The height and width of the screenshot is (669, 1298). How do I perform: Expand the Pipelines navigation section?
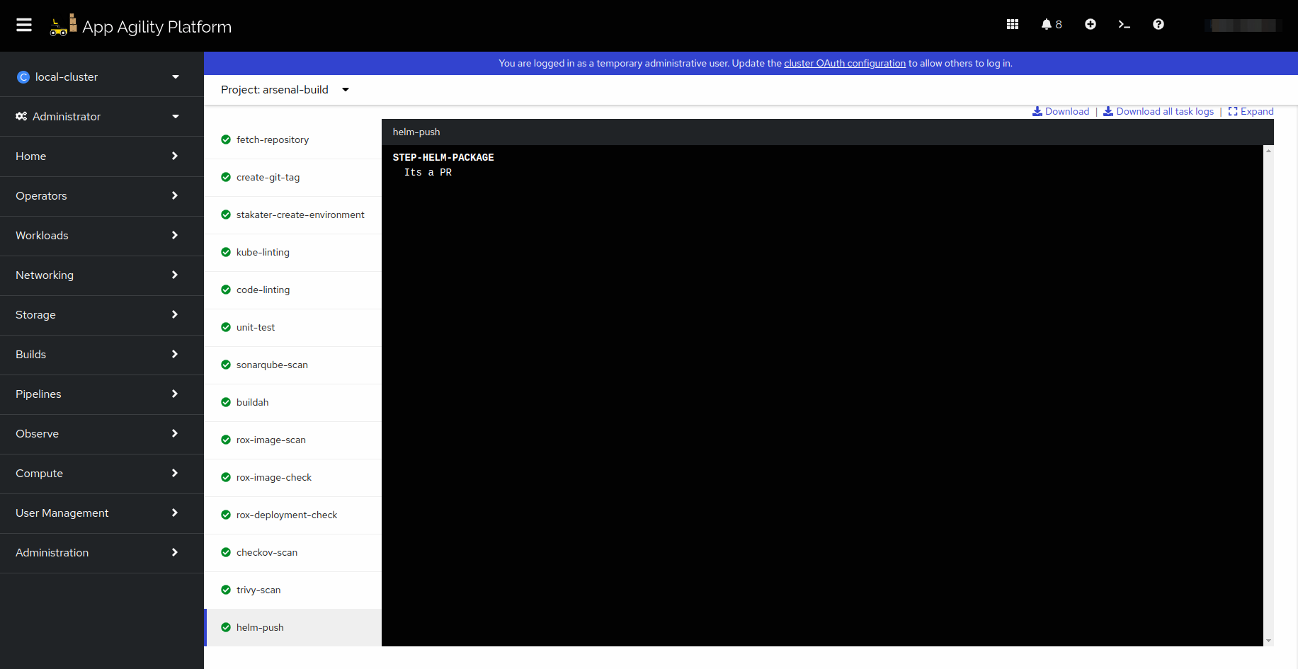pyautogui.click(x=99, y=394)
